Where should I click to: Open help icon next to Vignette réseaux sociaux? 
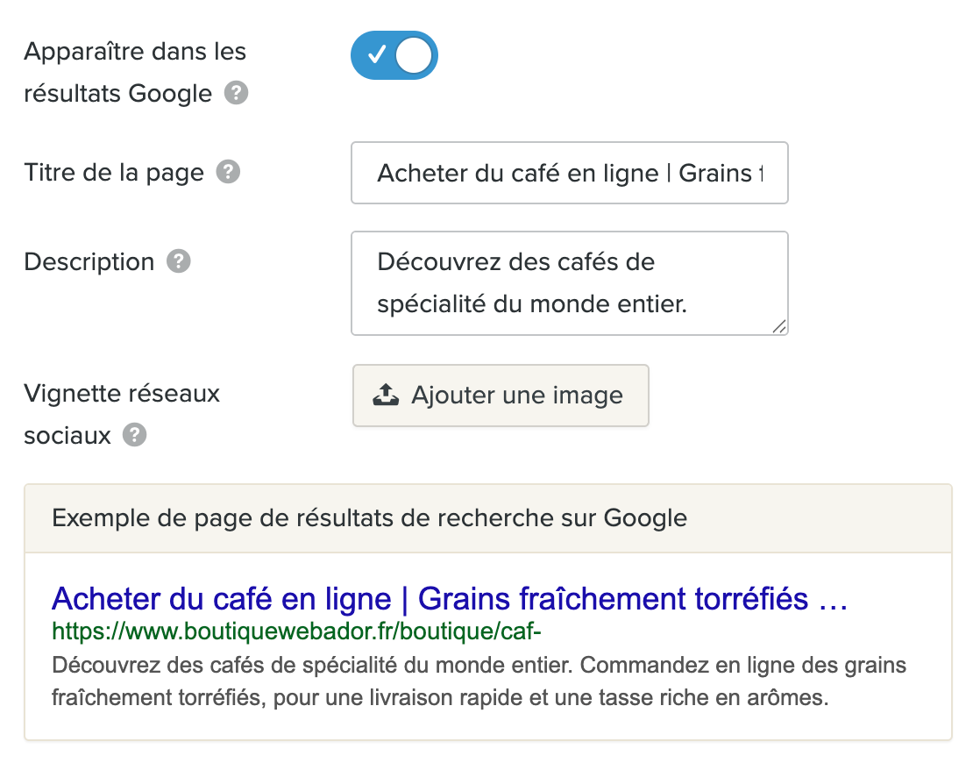[134, 435]
